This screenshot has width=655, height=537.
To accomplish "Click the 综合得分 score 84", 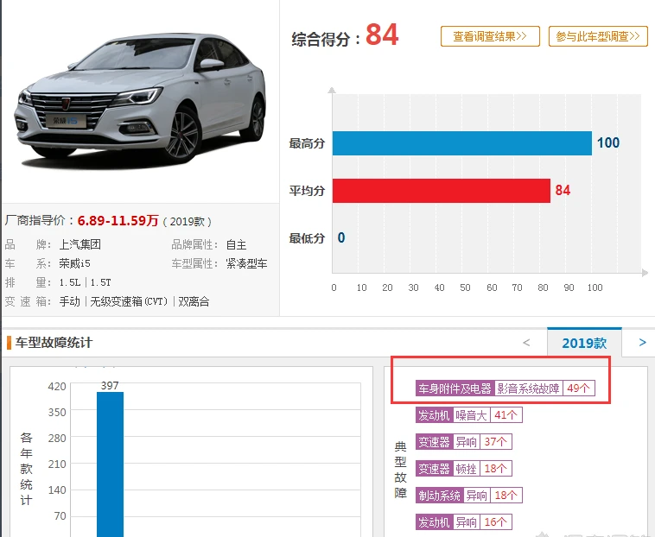I will 382,35.
